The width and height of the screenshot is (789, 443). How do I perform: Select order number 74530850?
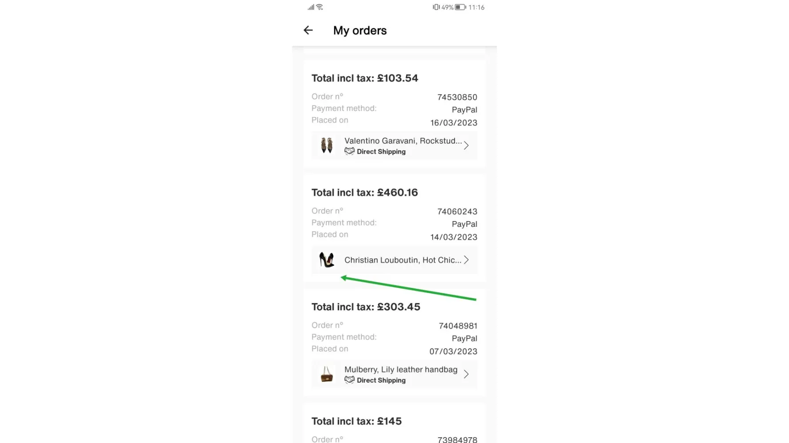tap(457, 97)
